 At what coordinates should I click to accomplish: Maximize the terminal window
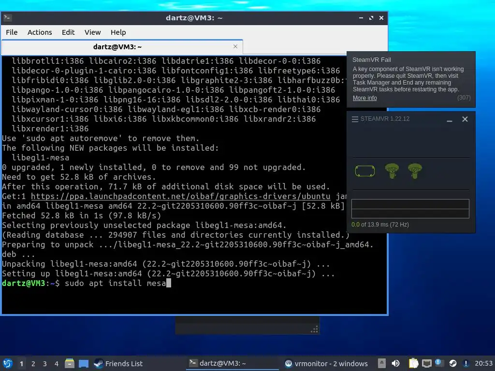point(371,18)
